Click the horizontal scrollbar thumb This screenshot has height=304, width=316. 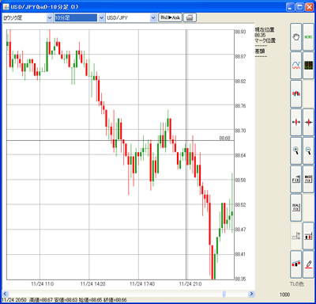(224, 294)
